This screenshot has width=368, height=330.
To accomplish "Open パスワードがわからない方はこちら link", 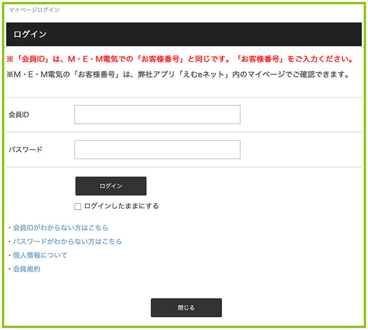I will [67, 241].
